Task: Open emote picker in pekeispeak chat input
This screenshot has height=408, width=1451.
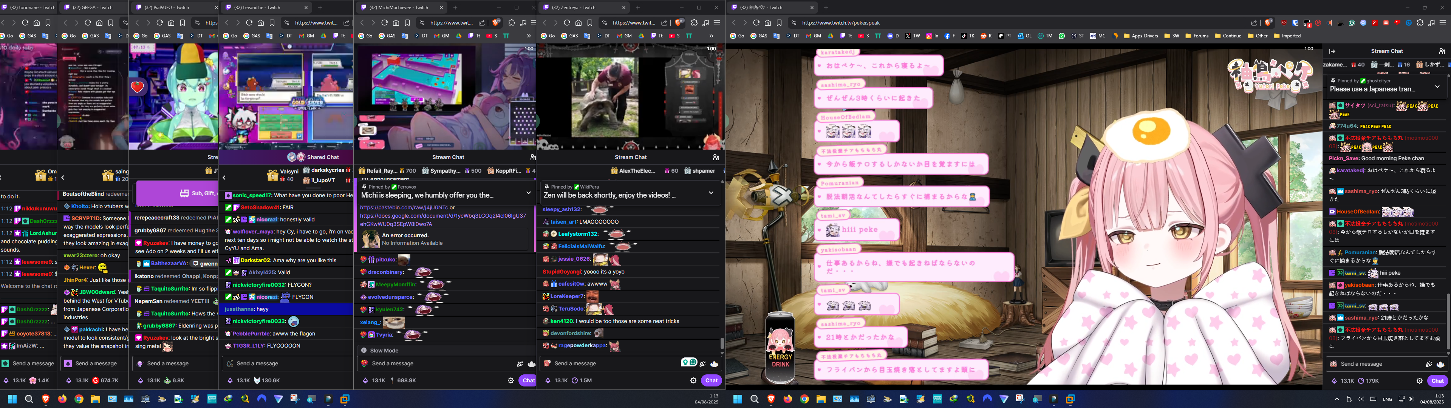Action: (x=1441, y=364)
